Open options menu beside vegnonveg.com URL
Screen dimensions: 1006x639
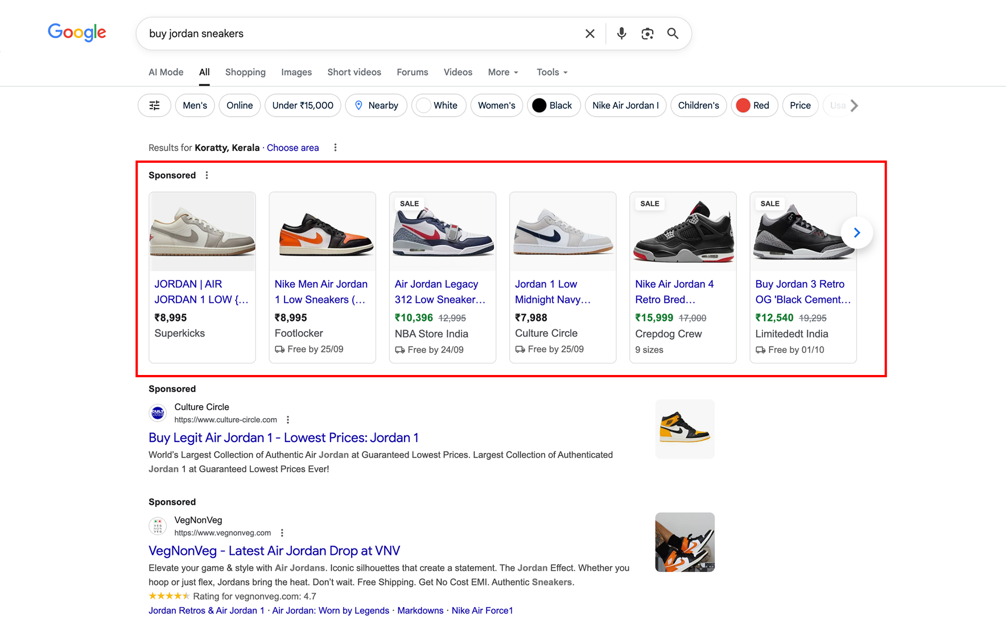tap(282, 533)
